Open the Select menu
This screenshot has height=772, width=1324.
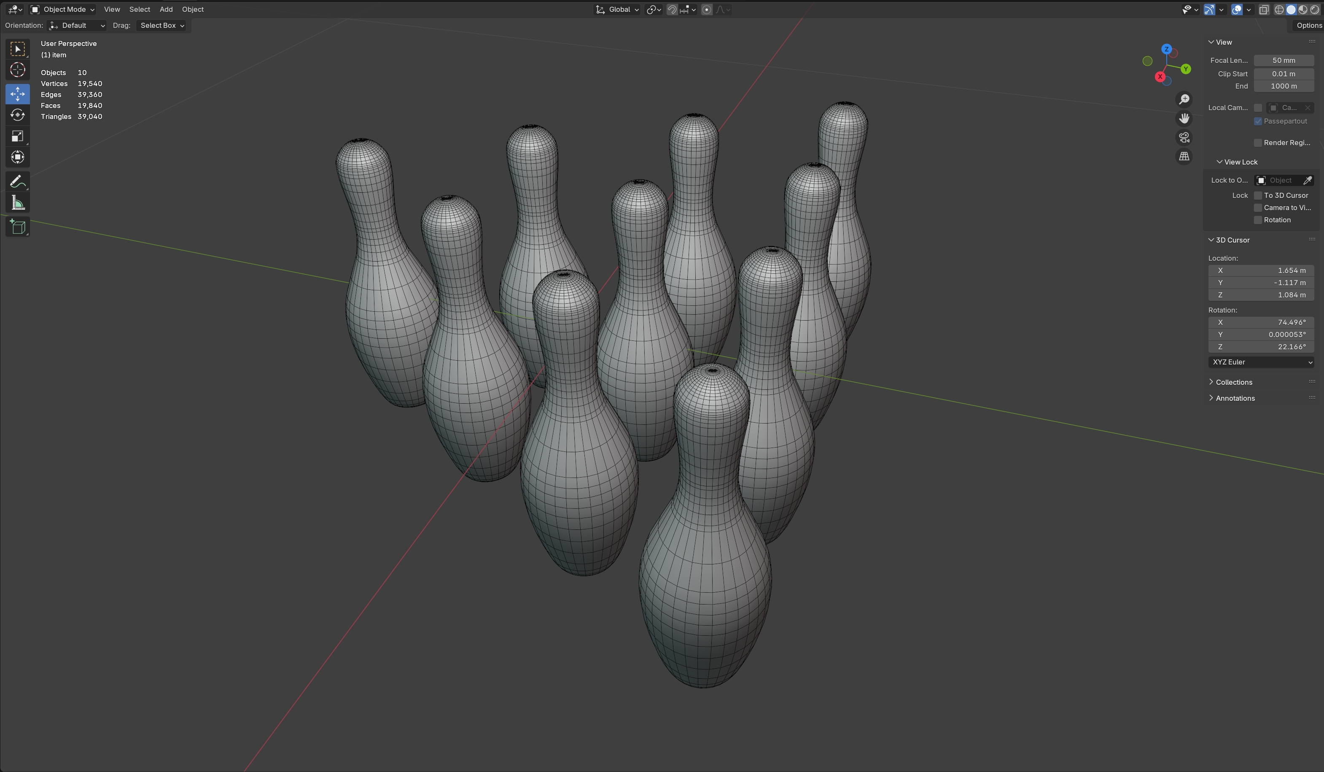pyautogui.click(x=139, y=9)
